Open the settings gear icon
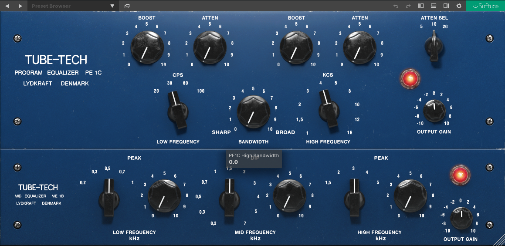505x246 pixels. (459, 6)
